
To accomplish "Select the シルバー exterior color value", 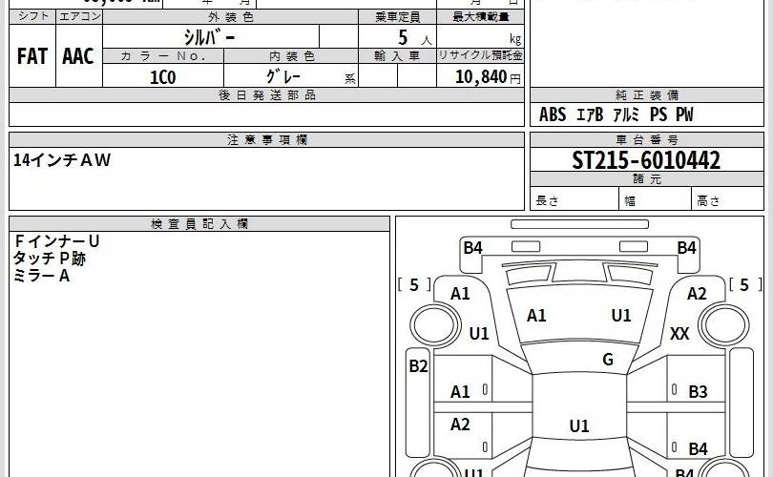I will point(211,37).
